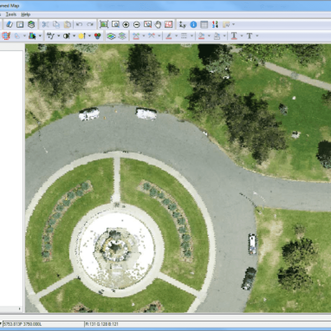Screen dimensions: 331x331
Task: Click the Undo icon
Action: pos(79,24)
